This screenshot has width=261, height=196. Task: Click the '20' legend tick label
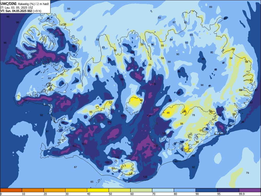[45, 194]
